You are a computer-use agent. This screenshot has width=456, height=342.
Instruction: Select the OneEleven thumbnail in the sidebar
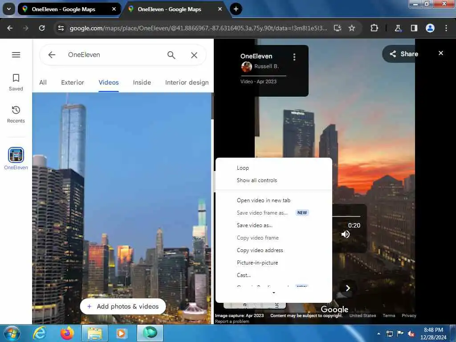pos(16,155)
